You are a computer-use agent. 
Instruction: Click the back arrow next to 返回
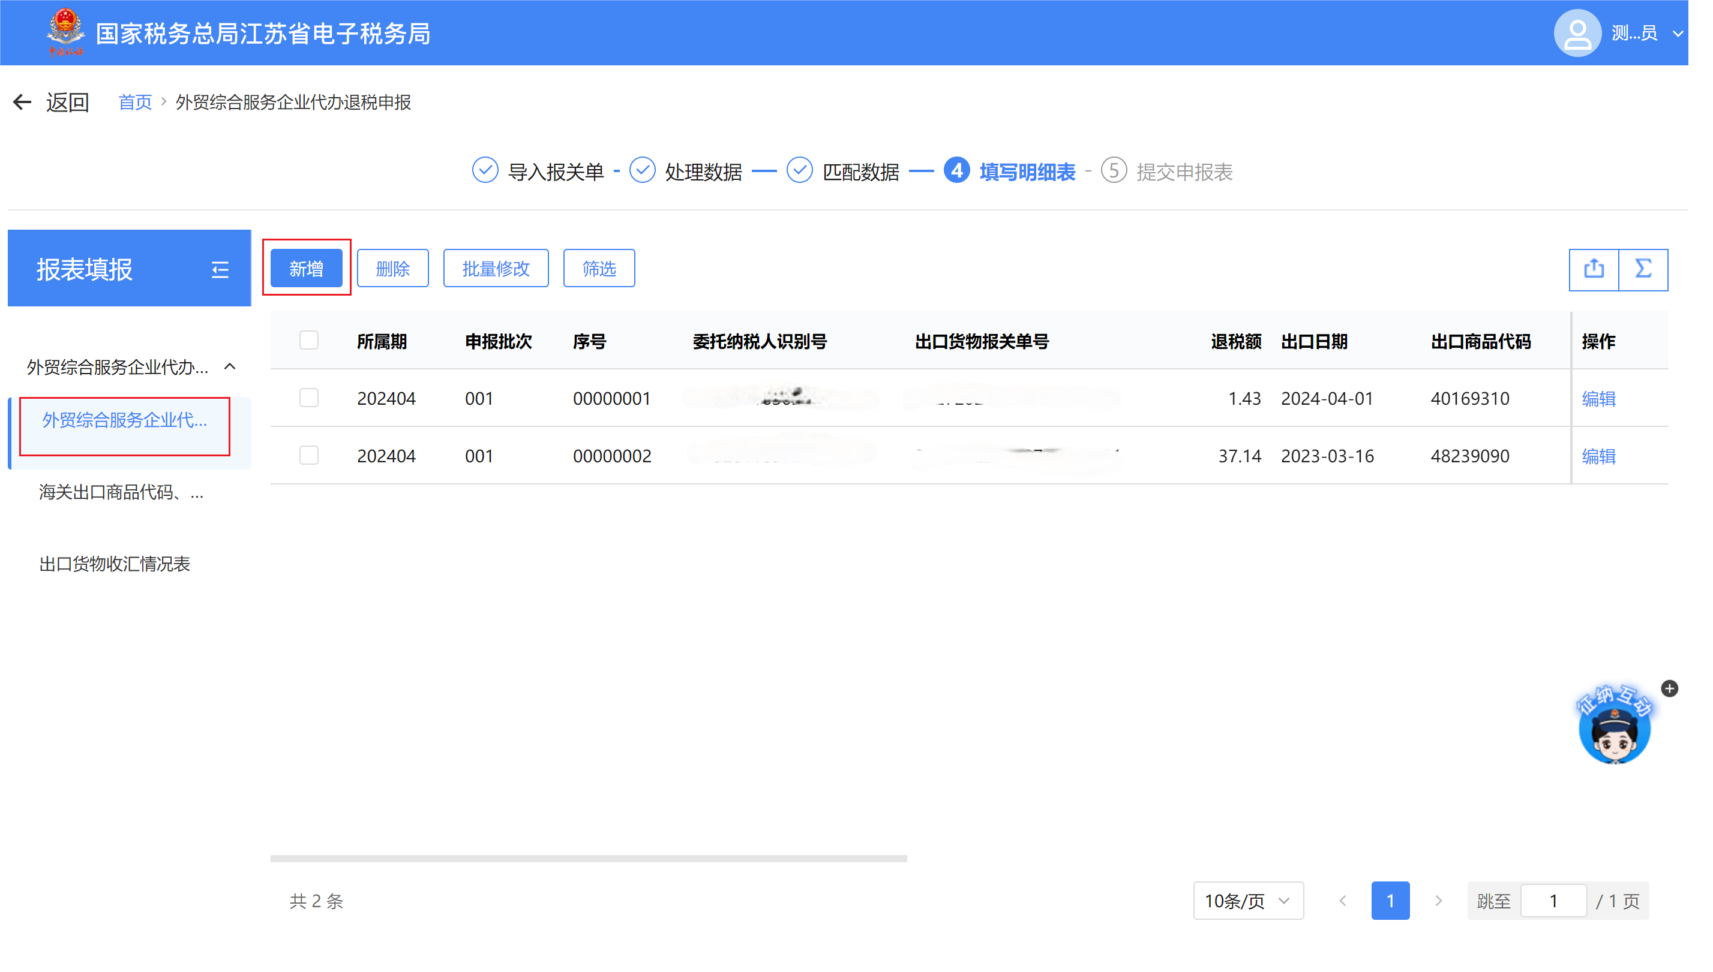pos(22,102)
